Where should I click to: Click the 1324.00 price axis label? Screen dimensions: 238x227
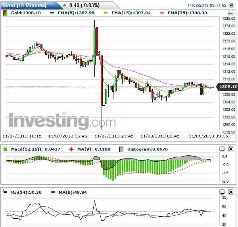228,26
